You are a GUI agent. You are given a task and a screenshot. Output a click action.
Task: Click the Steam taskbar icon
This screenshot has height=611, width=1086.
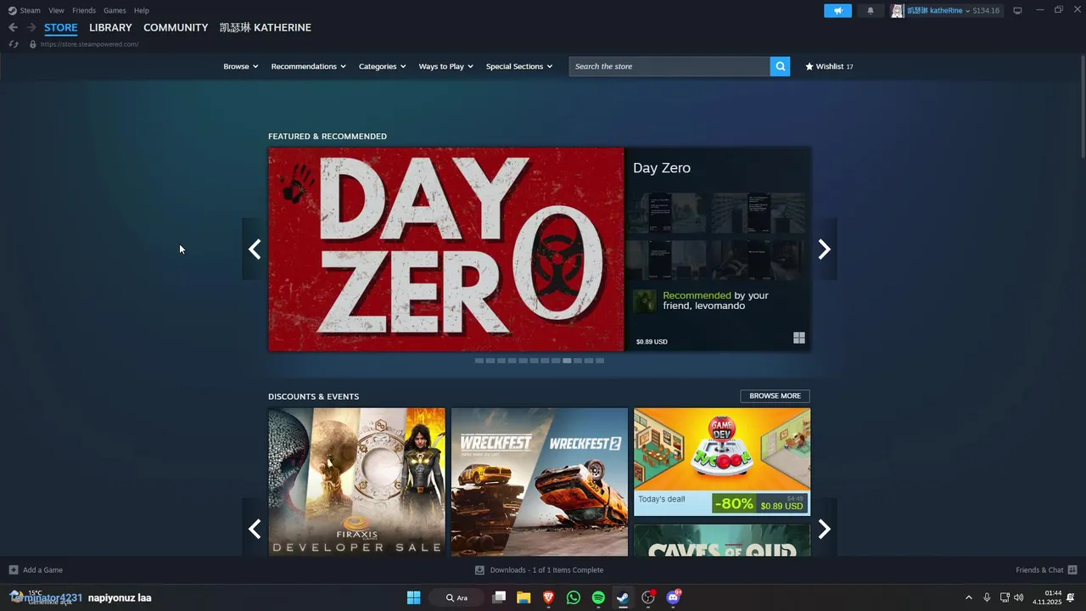623,597
